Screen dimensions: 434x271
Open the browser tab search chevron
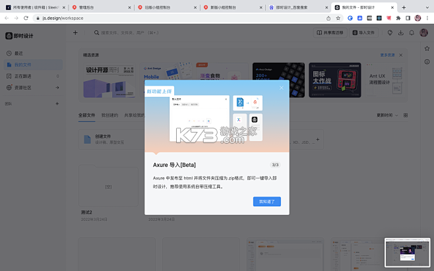[x=427, y=7]
